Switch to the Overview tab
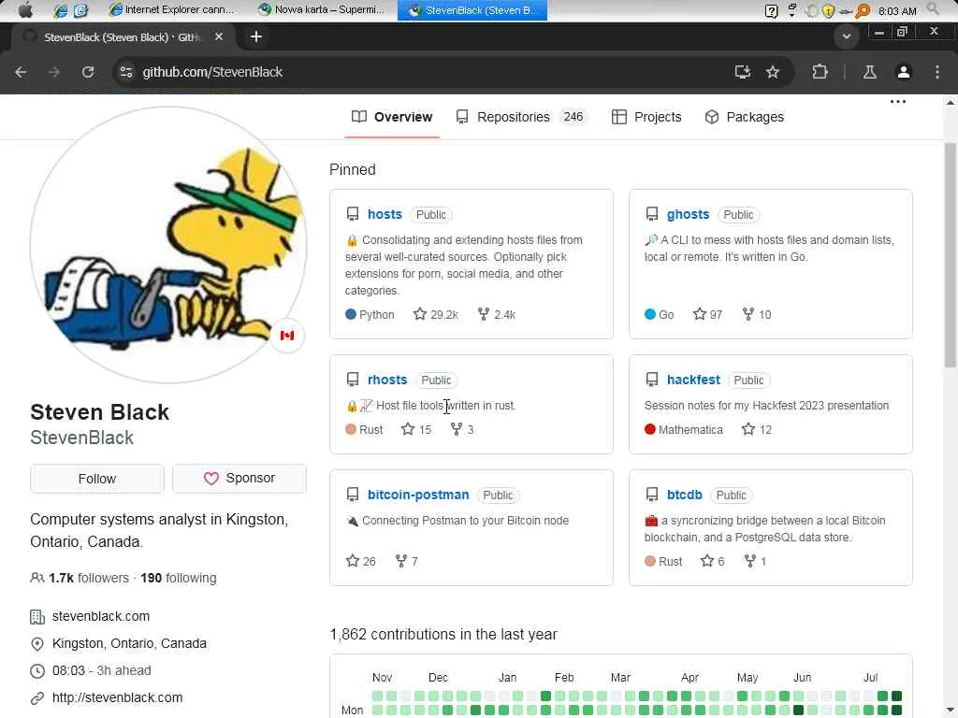The height and width of the screenshot is (718, 958). coord(392,117)
